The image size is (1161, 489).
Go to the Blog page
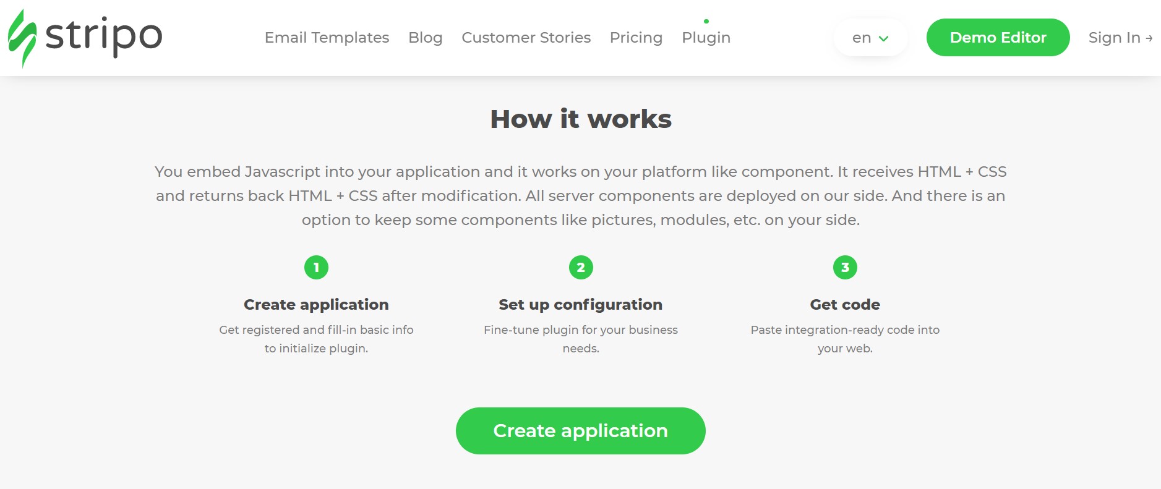426,38
